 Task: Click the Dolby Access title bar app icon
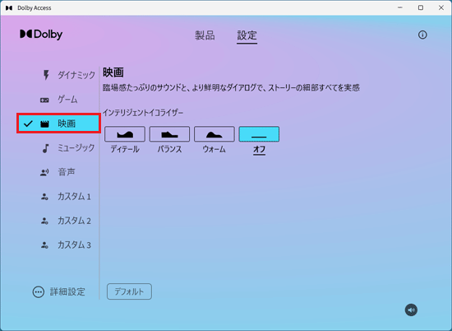pyautogui.click(x=9, y=7)
